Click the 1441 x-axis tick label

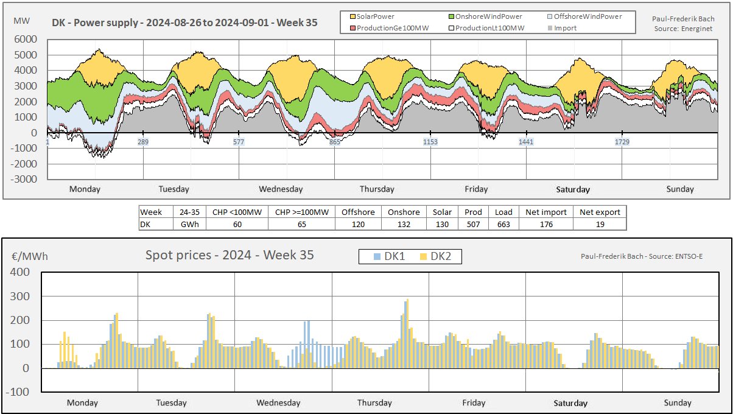coord(525,142)
